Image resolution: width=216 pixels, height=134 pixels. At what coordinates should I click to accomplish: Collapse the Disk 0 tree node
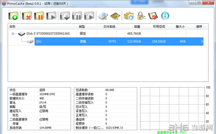[13, 34]
